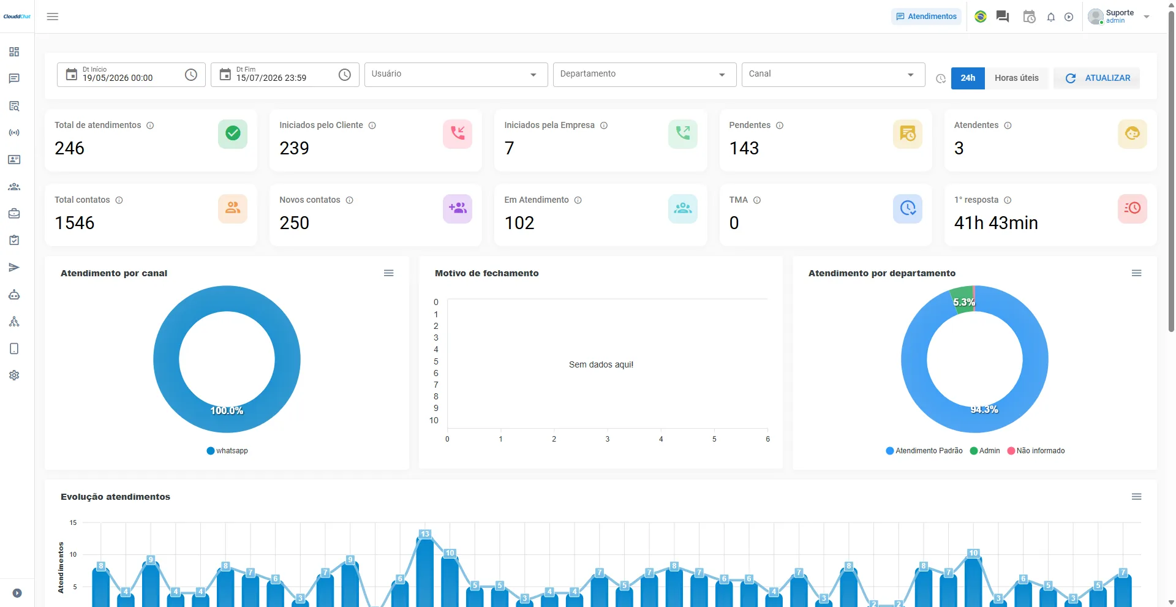Open time picker clock in Dt Início field

click(x=191, y=75)
